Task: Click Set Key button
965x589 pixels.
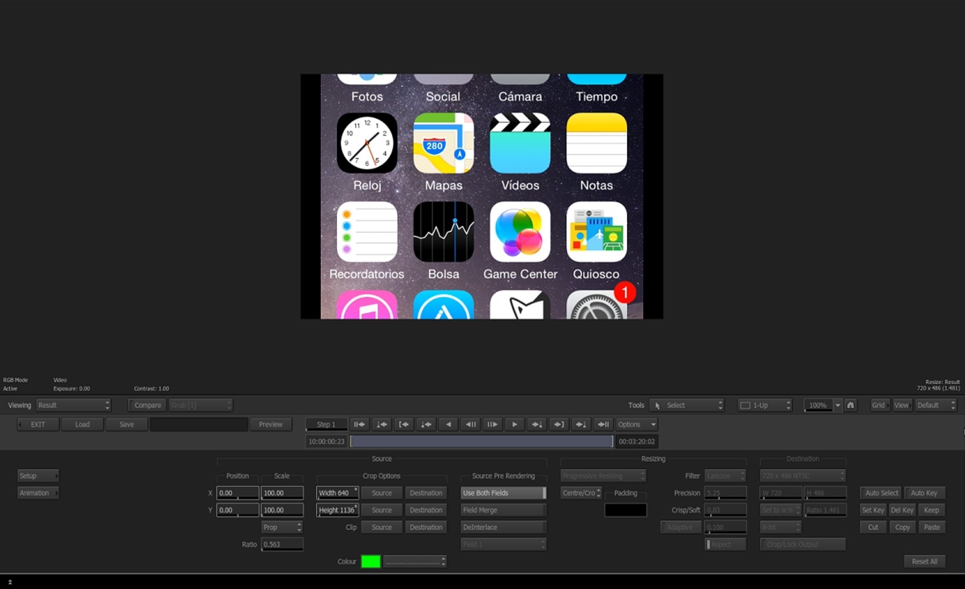Action: (873, 510)
